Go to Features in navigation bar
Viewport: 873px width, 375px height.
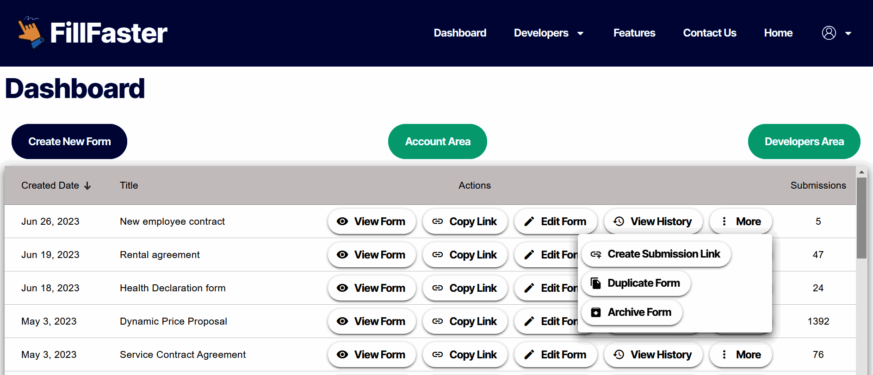[634, 33]
